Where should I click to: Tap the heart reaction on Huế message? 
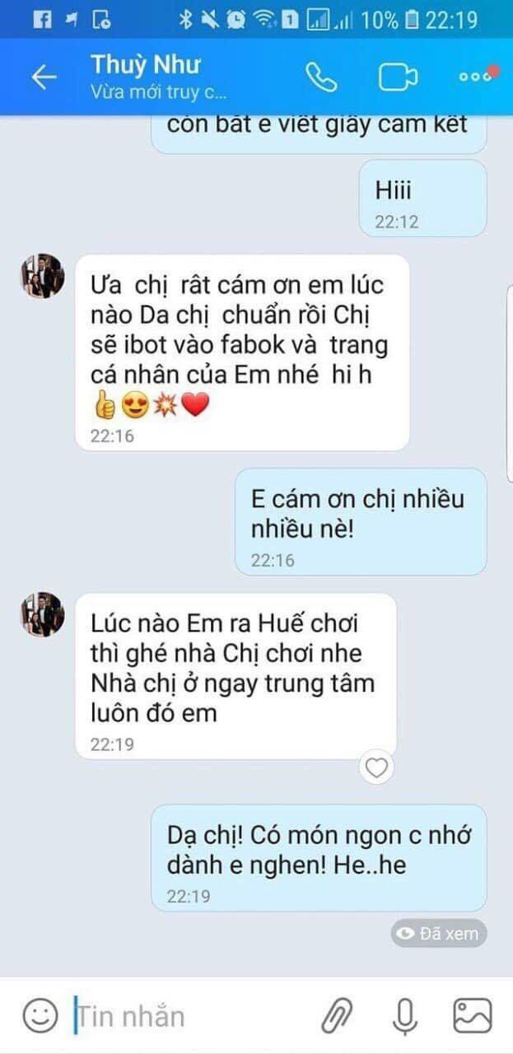click(x=376, y=768)
